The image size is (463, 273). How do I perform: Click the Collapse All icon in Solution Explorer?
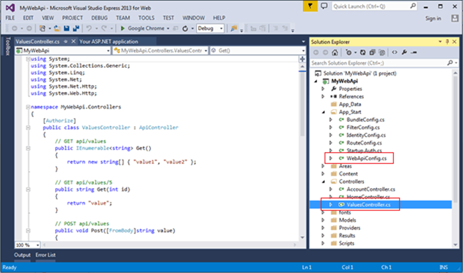[x=372, y=52]
